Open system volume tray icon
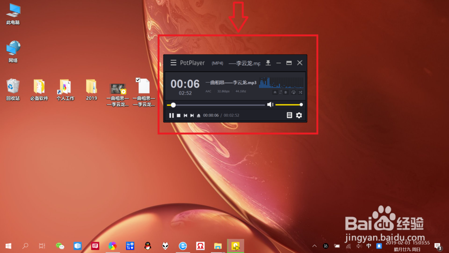The image size is (449, 253). (359, 246)
